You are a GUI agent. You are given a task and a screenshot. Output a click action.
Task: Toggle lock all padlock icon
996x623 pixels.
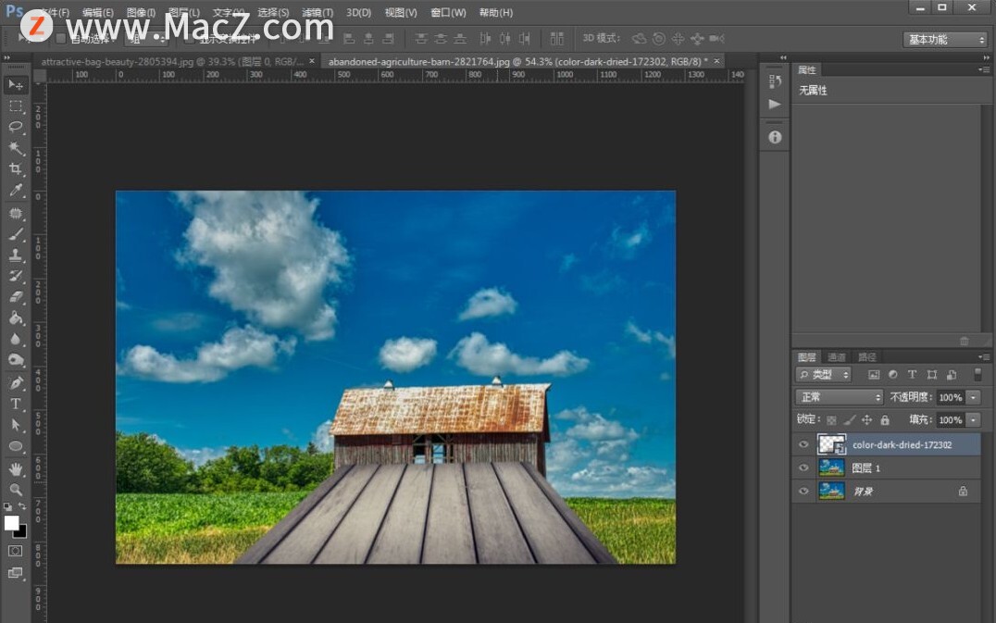(885, 419)
